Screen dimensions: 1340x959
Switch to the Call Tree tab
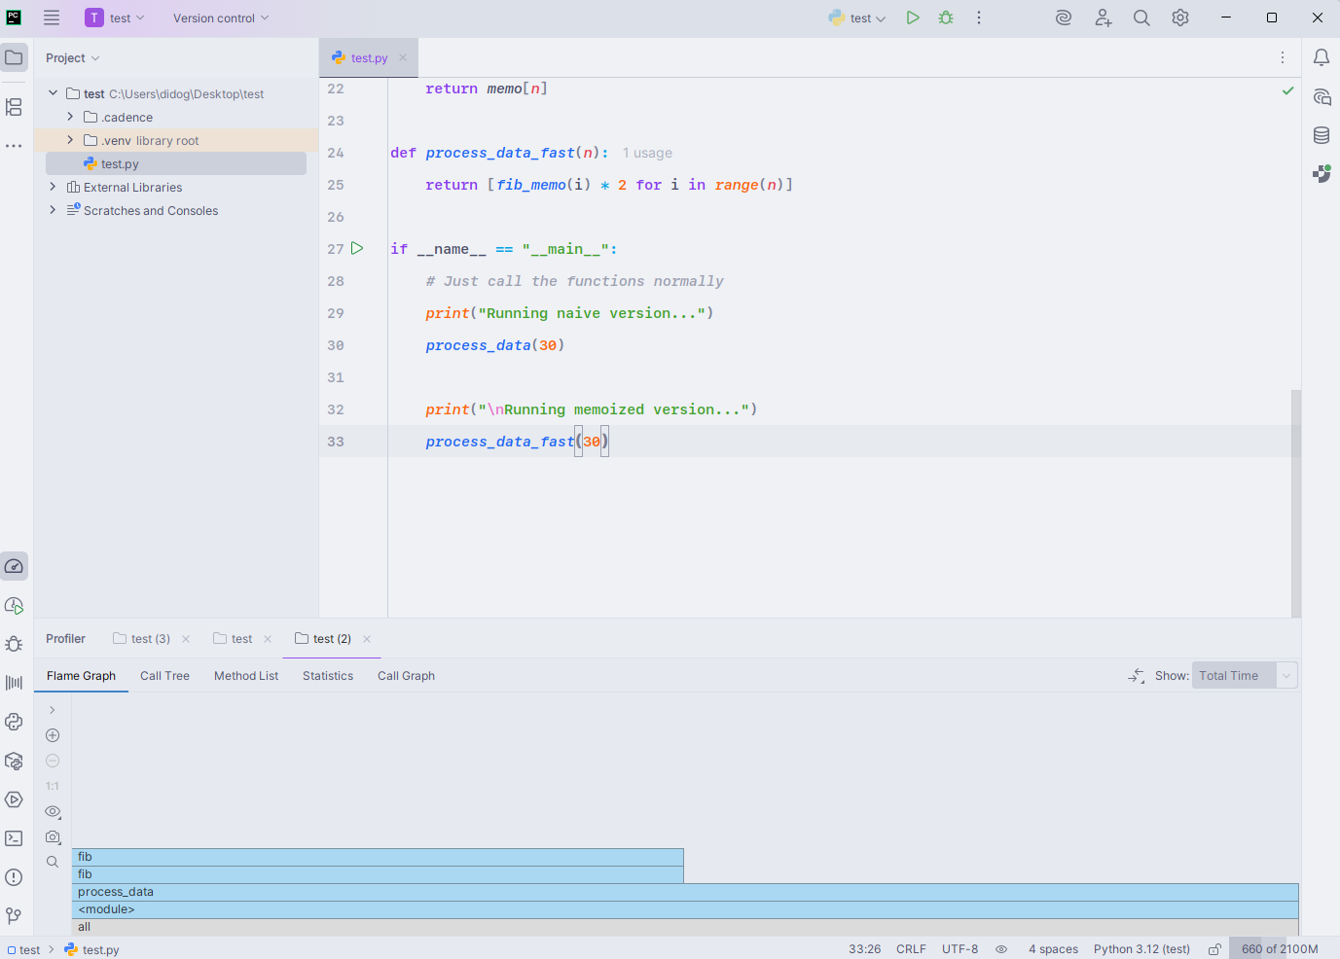click(x=164, y=676)
